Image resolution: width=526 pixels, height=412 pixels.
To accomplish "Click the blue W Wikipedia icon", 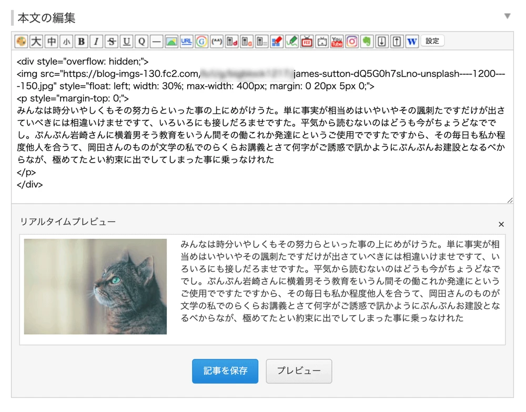I will [412, 42].
